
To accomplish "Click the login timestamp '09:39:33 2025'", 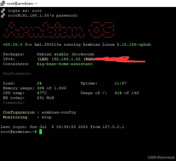I will (72, 127).
